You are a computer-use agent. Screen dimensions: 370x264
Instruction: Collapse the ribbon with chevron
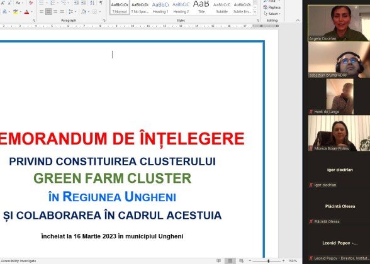pyautogui.click(x=298, y=21)
